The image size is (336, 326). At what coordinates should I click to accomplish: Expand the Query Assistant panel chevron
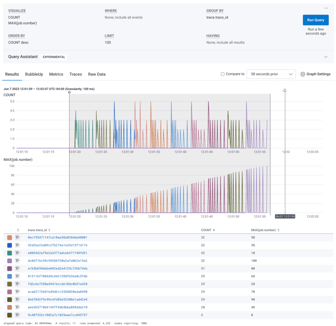[x=325, y=57]
